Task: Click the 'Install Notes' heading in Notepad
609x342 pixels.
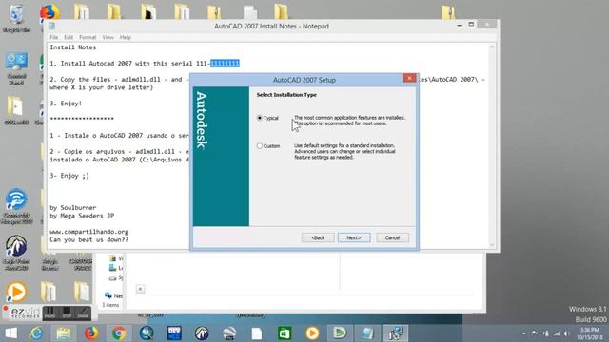Action: 73,47
